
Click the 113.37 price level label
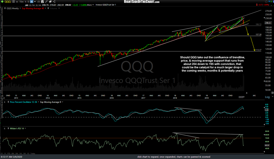pyautogui.click(x=259, y=50)
